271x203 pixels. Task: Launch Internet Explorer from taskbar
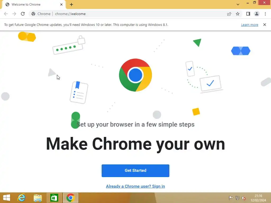click(22, 198)
